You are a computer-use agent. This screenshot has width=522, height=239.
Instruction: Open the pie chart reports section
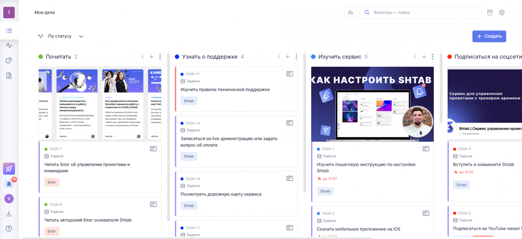9,60
